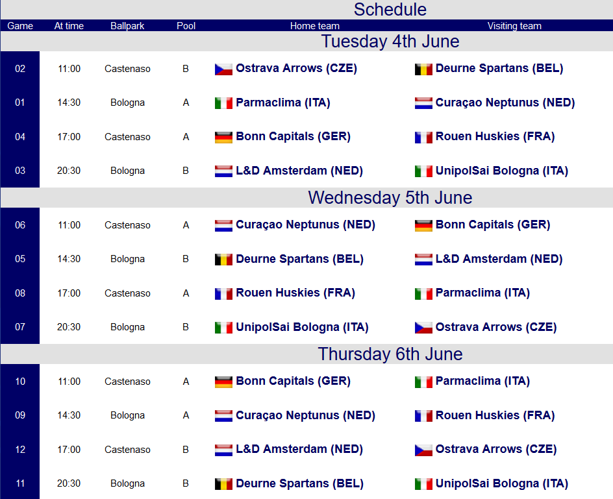Image resolution: width=613 pixels, height=499 pixels.
Task: Click the Visiting team column header
Action: [514, 26]
